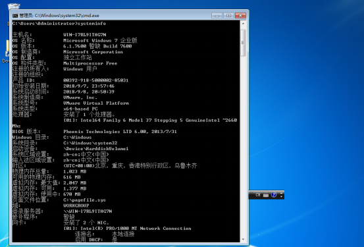Click 'VMware Virtual Platform' system model
364x247 pixels.
click(x=96, y=103)
